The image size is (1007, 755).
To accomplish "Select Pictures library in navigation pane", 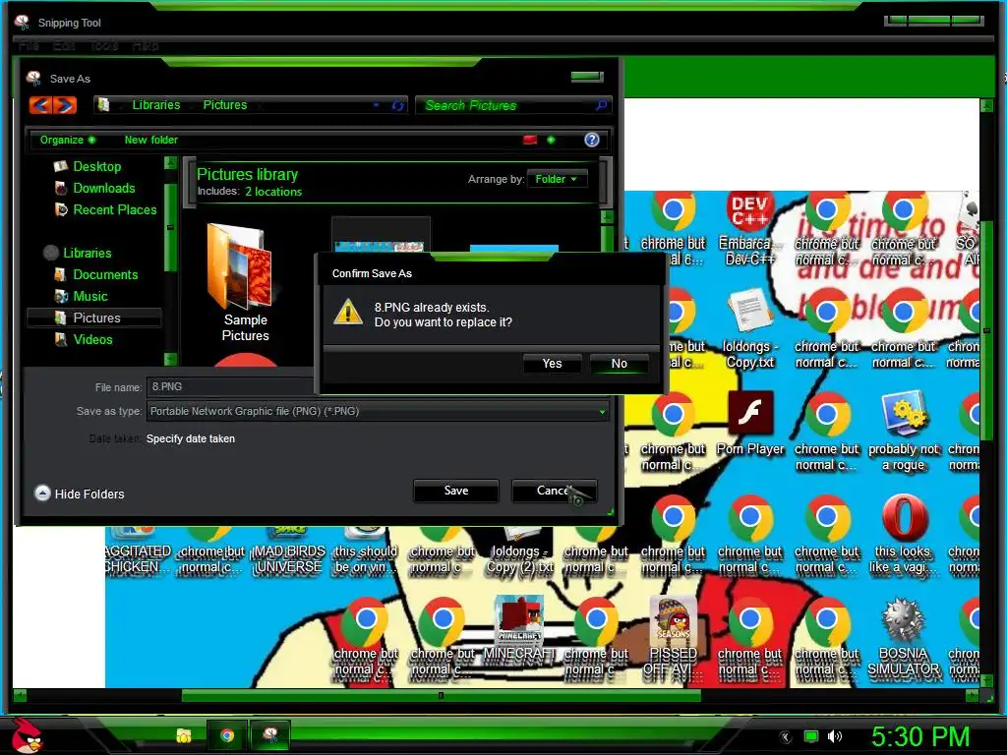I will click(96, 318).
